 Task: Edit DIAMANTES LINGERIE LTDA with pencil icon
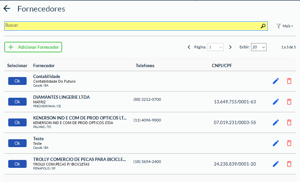pos(276,102)
